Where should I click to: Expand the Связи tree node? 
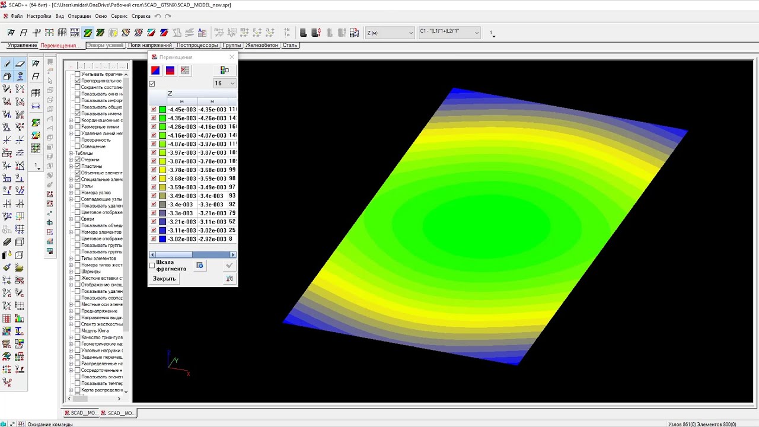pyautogui.click(x=71, y=219)
